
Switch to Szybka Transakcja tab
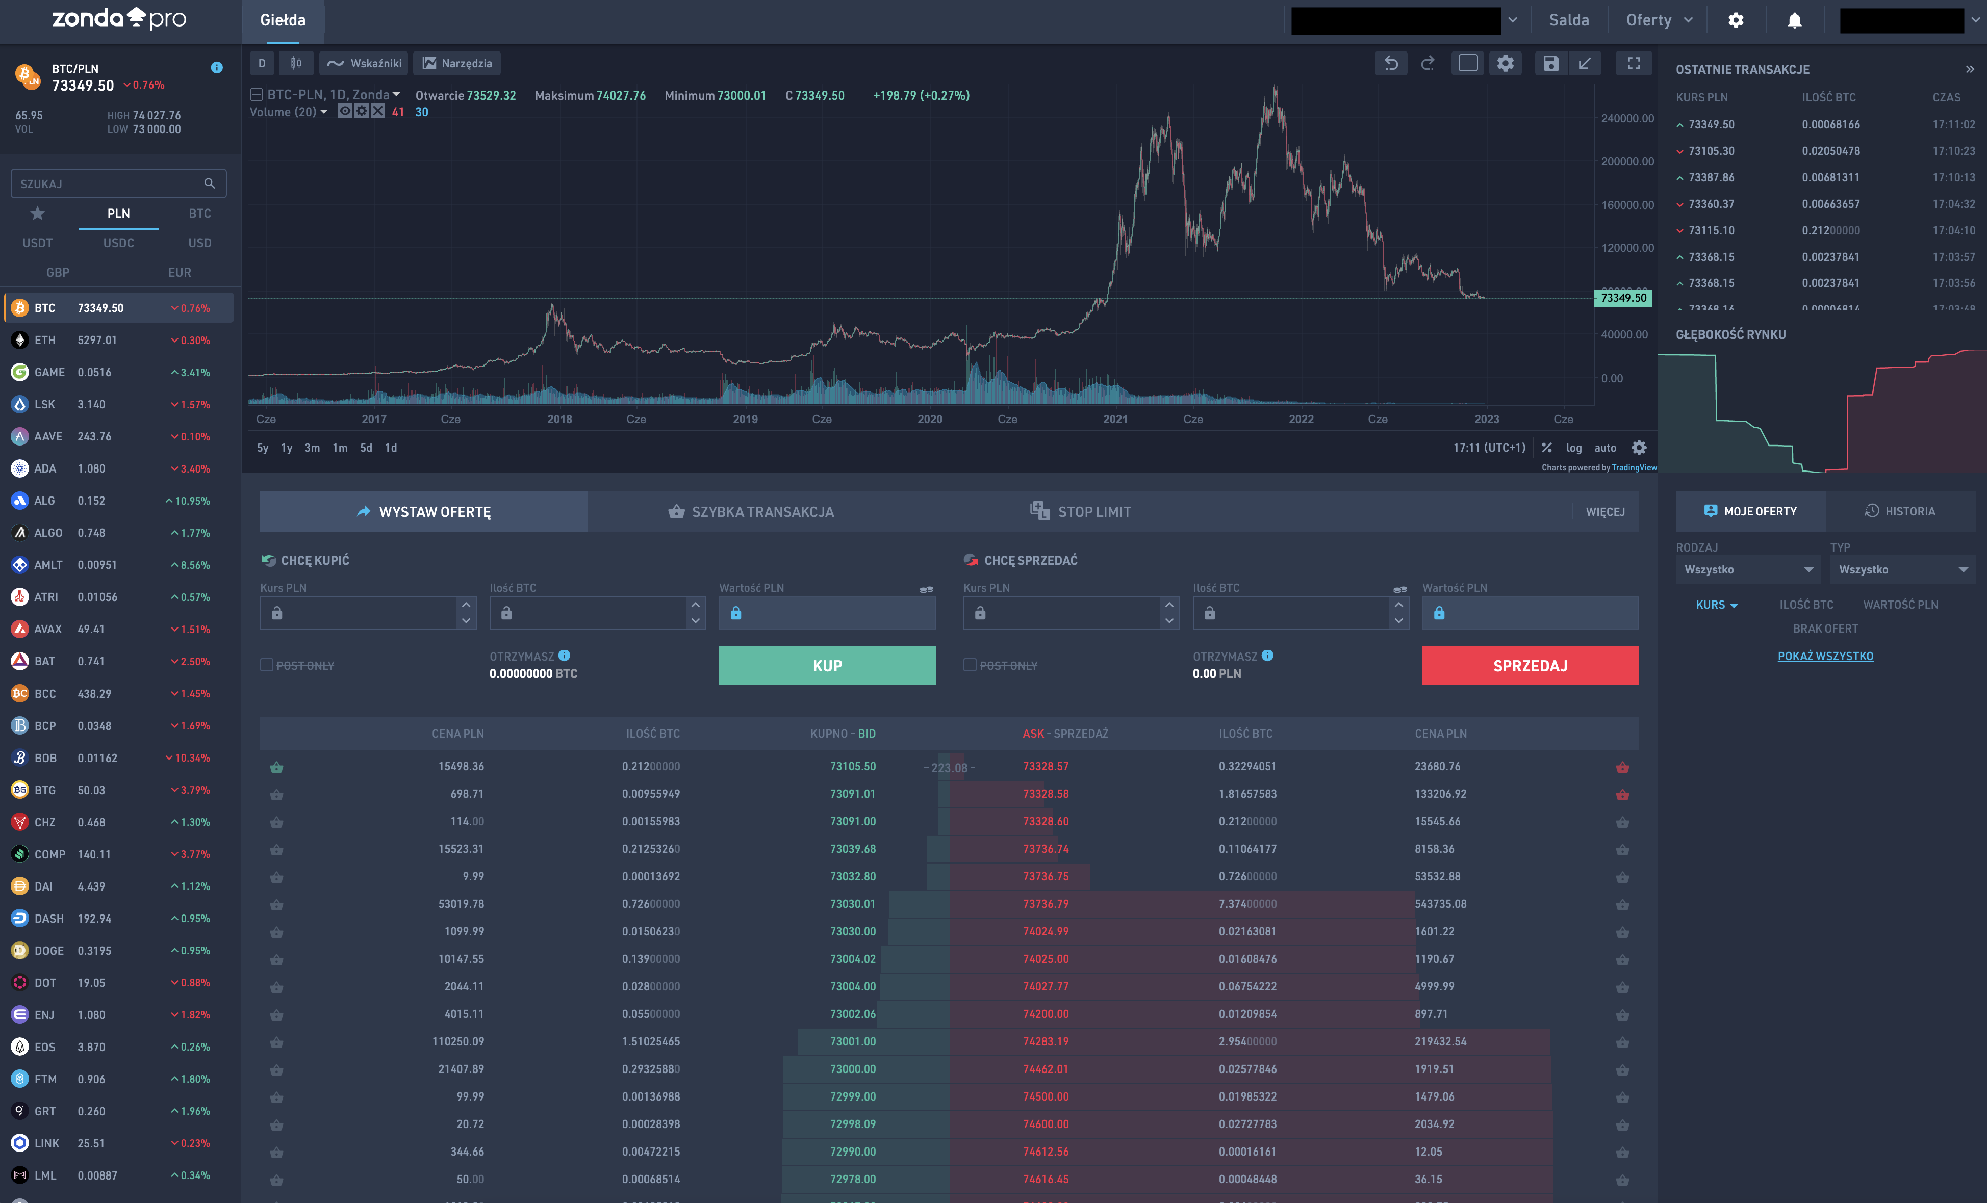[751, 512]
